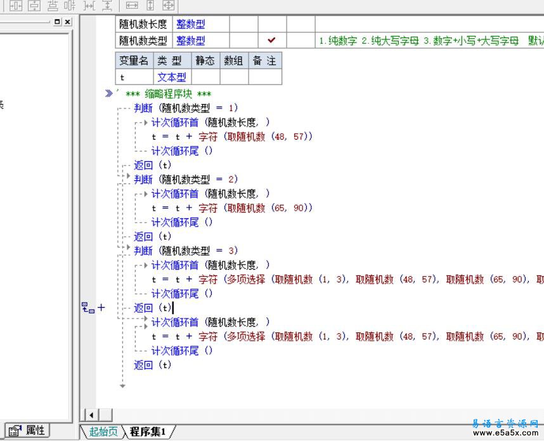This screenshot has height=441, width=544.
Task: Click the equal horizontal spacing toolbar icon
Action: 89,5
